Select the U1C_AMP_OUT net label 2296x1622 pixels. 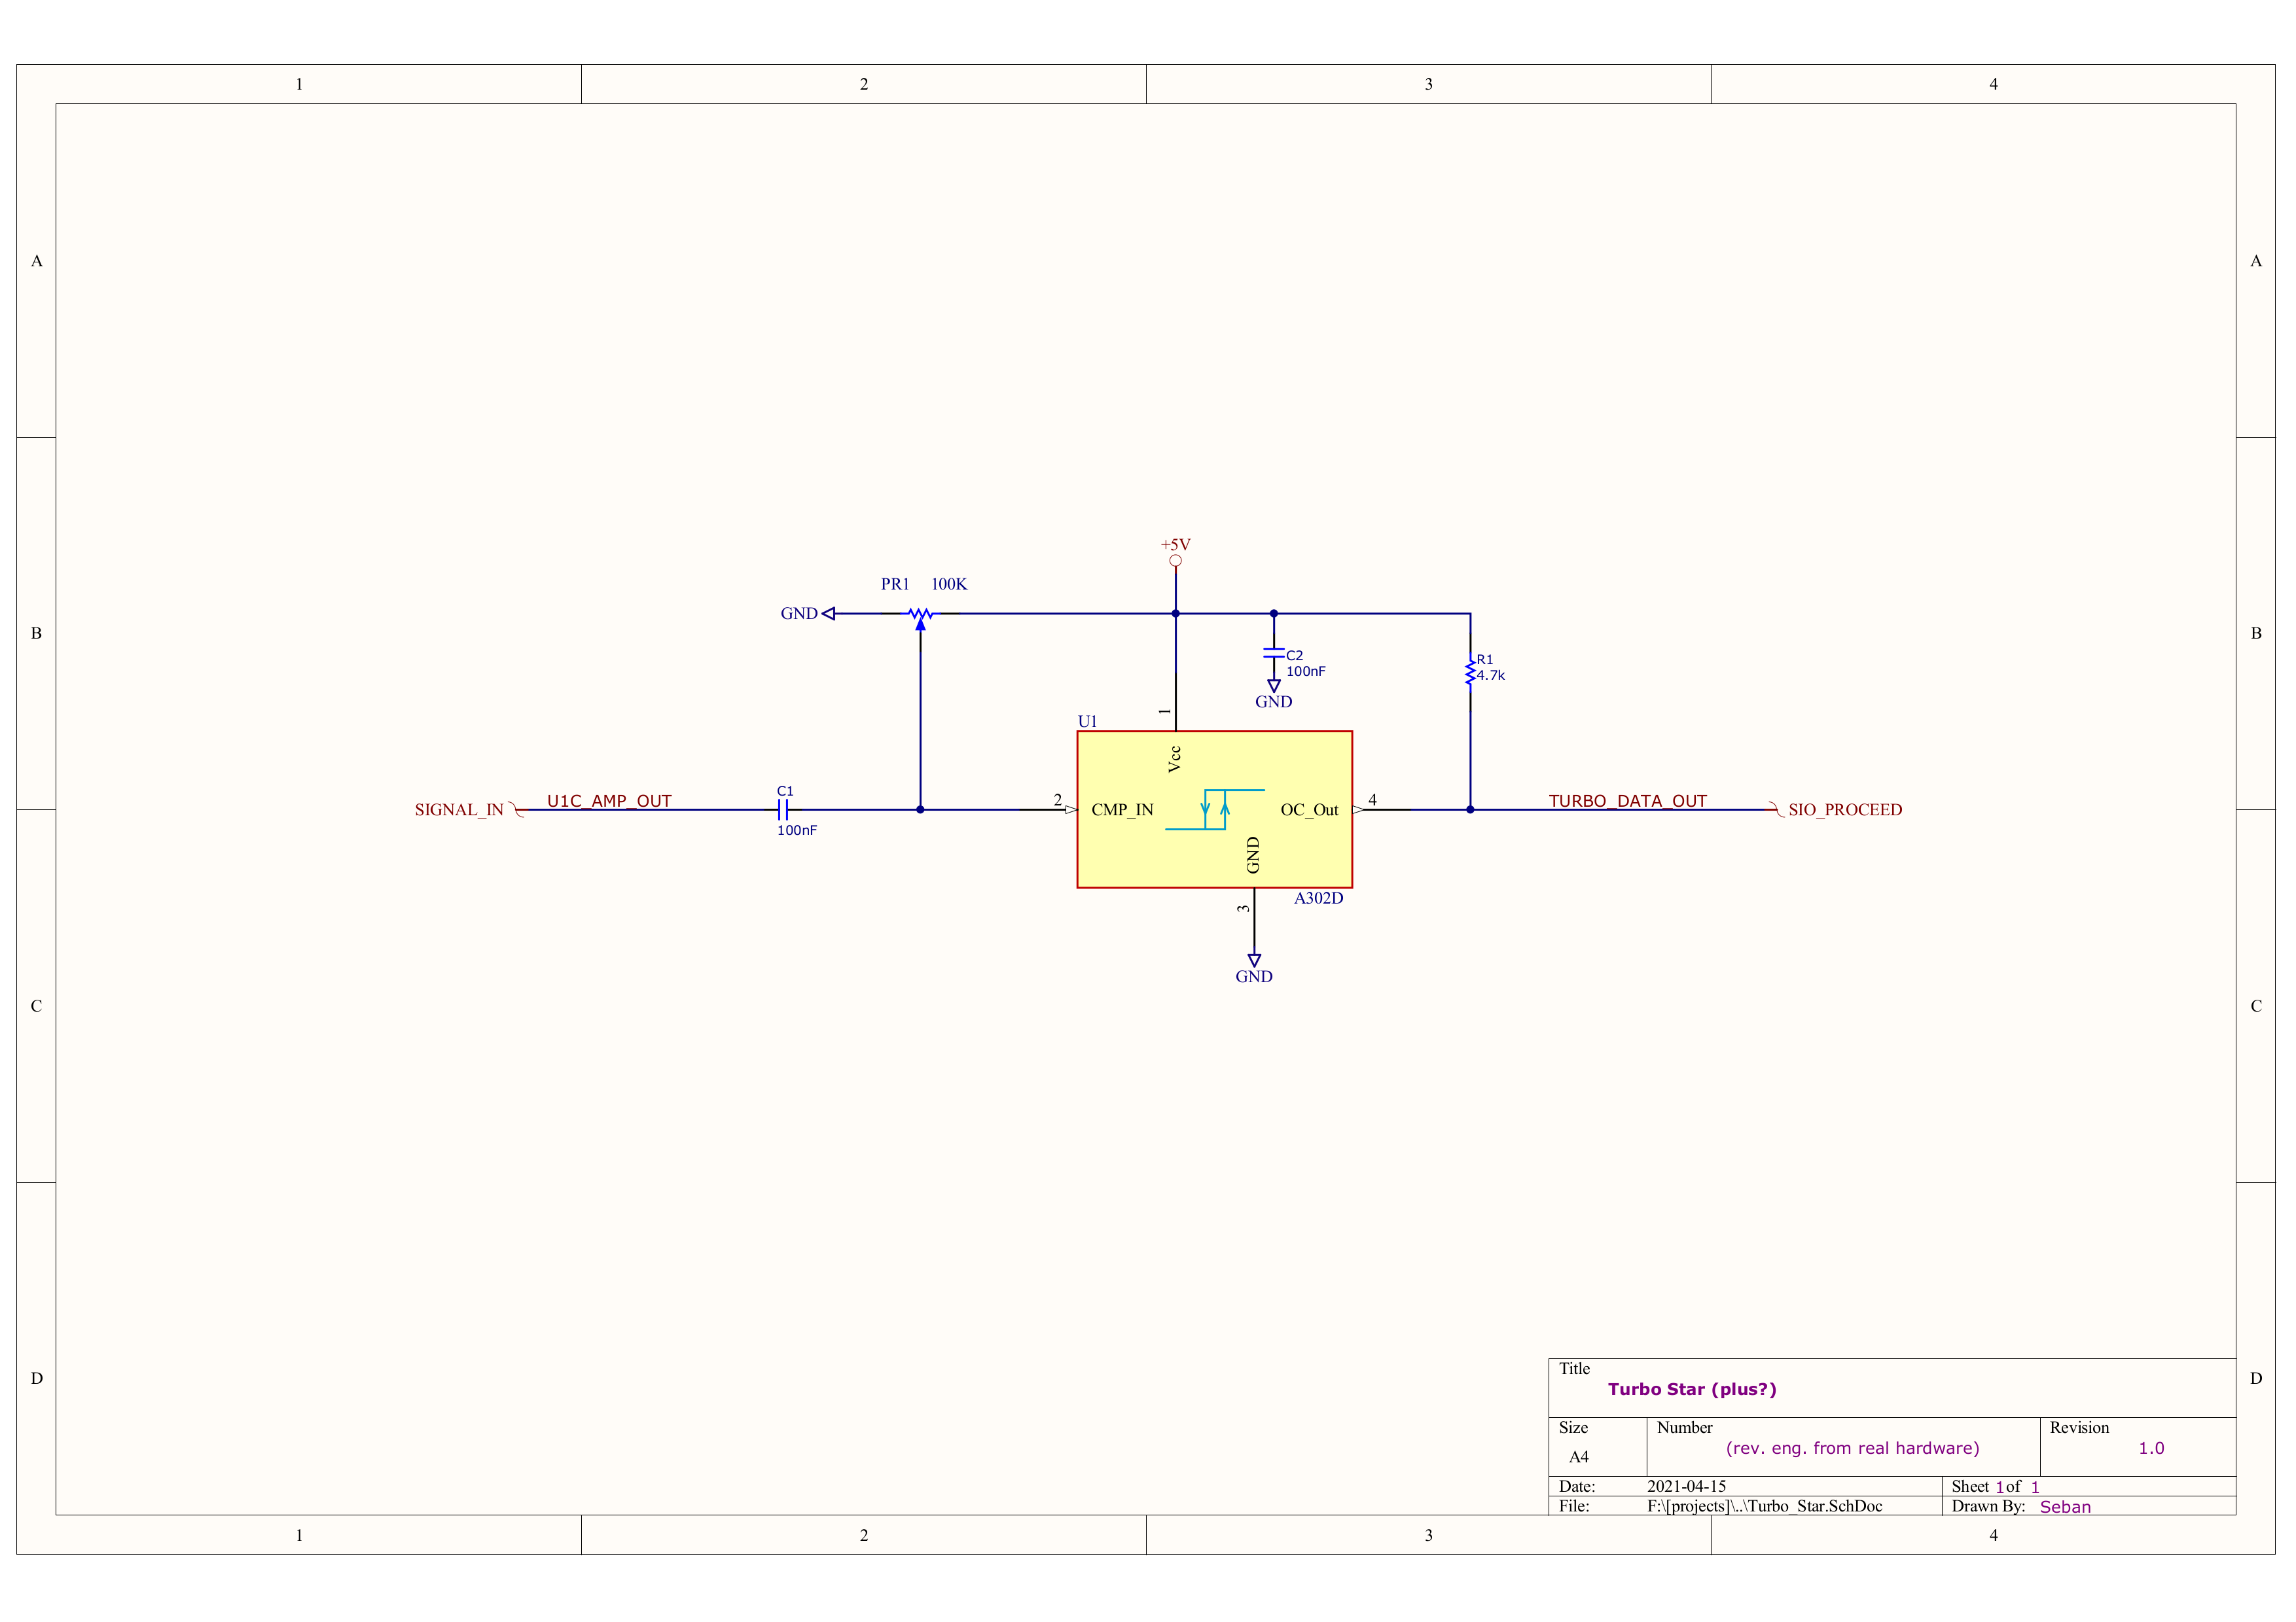(x=609, y=800)
